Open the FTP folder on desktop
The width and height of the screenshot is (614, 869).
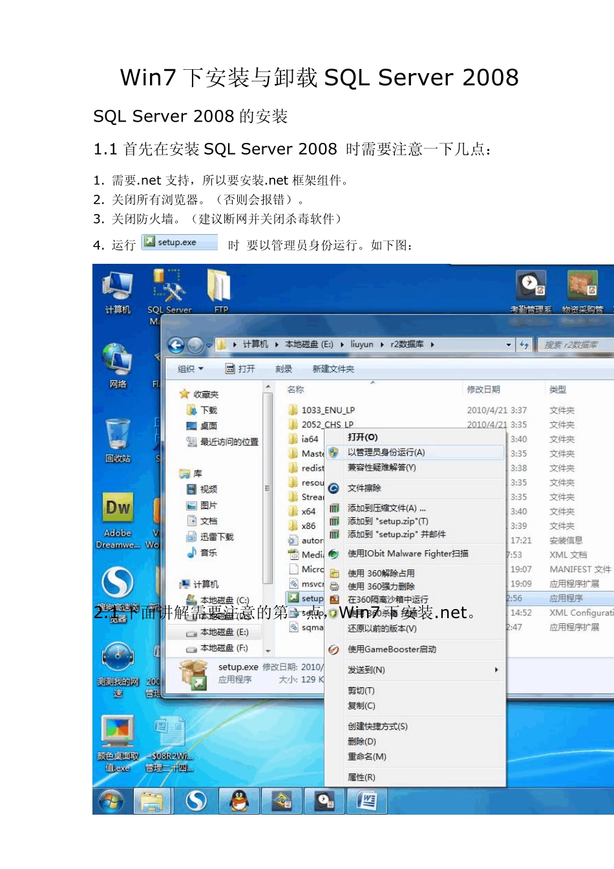(220, 292)
